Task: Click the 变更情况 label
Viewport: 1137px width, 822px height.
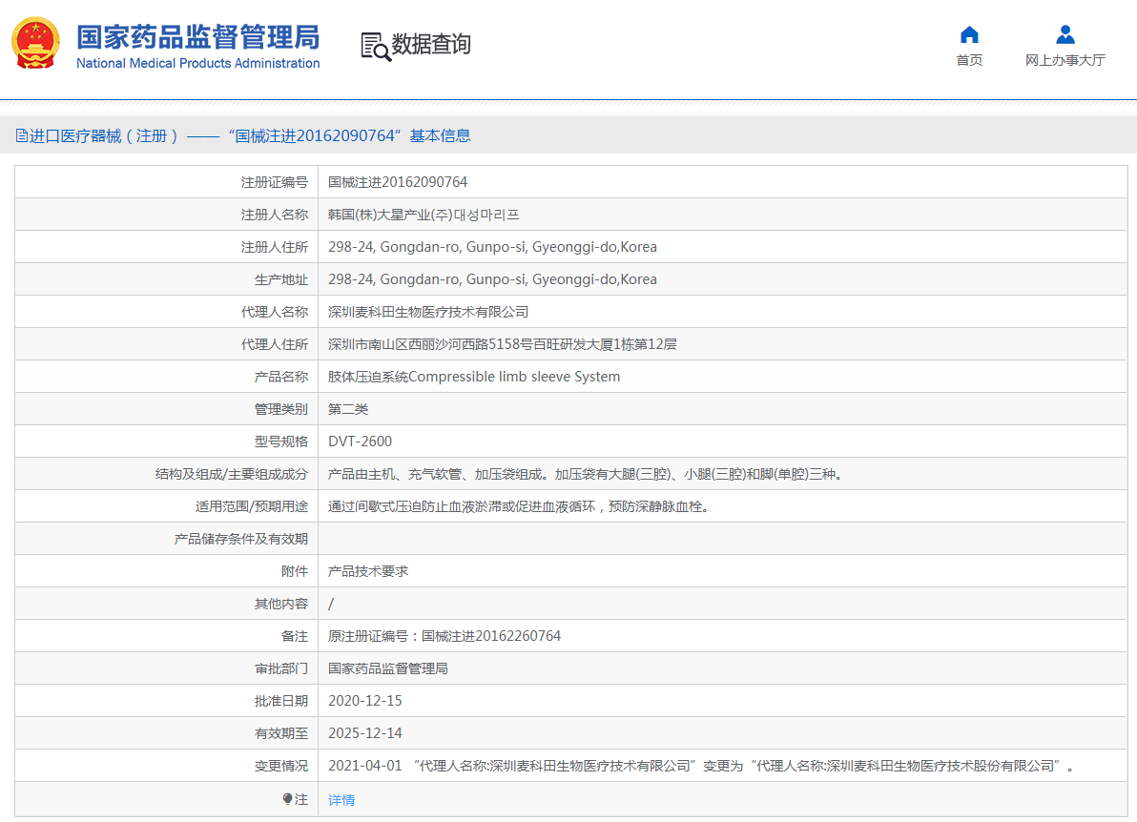Action: click(x=280, y=766)
